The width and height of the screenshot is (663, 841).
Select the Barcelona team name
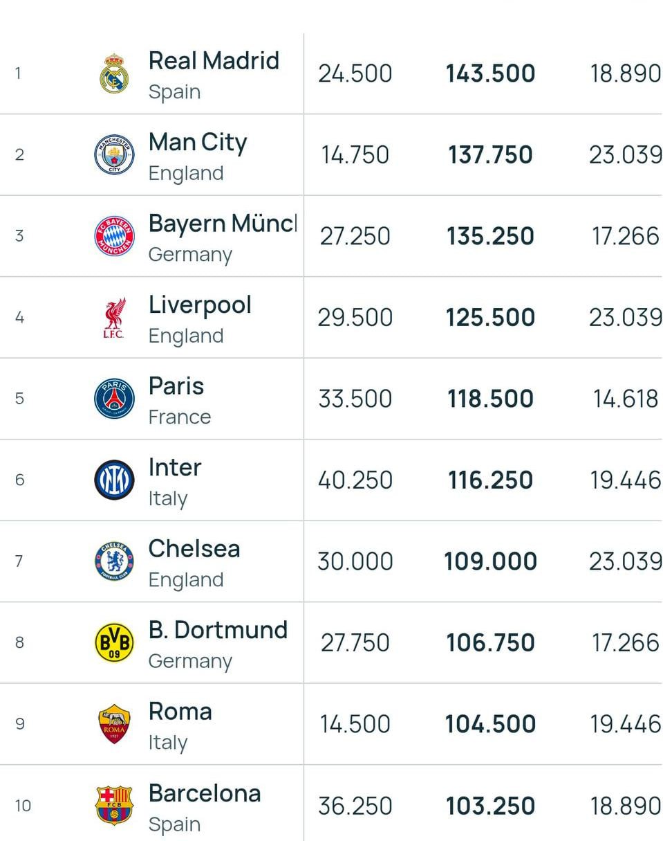pos(205,793)
